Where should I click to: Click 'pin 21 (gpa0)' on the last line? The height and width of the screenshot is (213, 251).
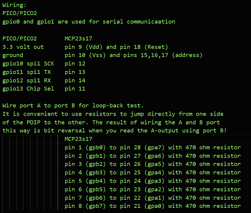point(142,206)
